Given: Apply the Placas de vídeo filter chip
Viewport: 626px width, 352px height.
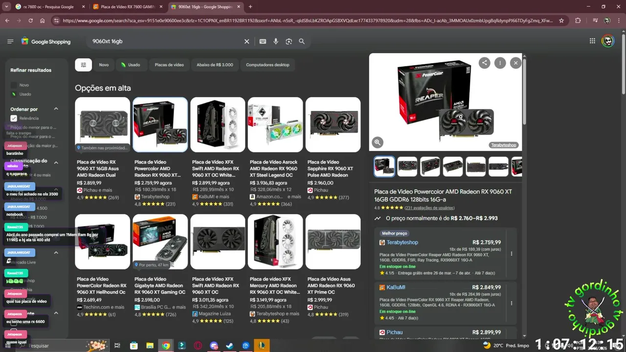Looking at the screenshot, I should [169, 65].
